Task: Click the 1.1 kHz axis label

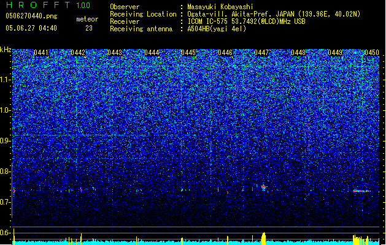Action: click(5, 80)
